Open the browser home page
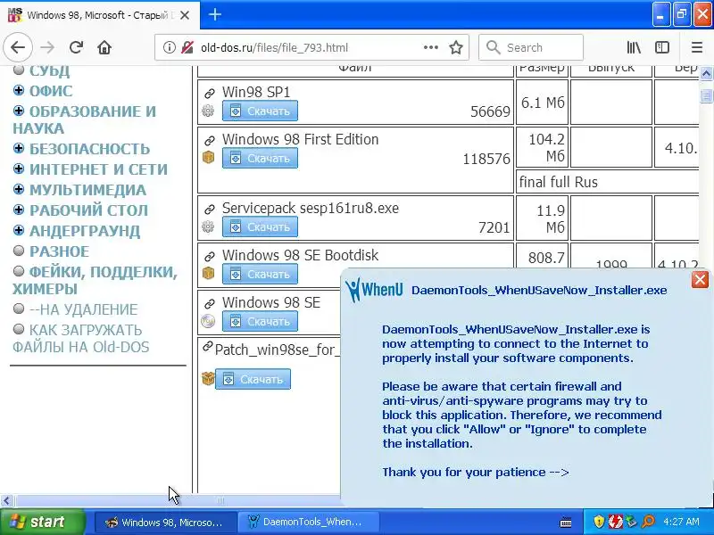714x535 pixels. 104,47
